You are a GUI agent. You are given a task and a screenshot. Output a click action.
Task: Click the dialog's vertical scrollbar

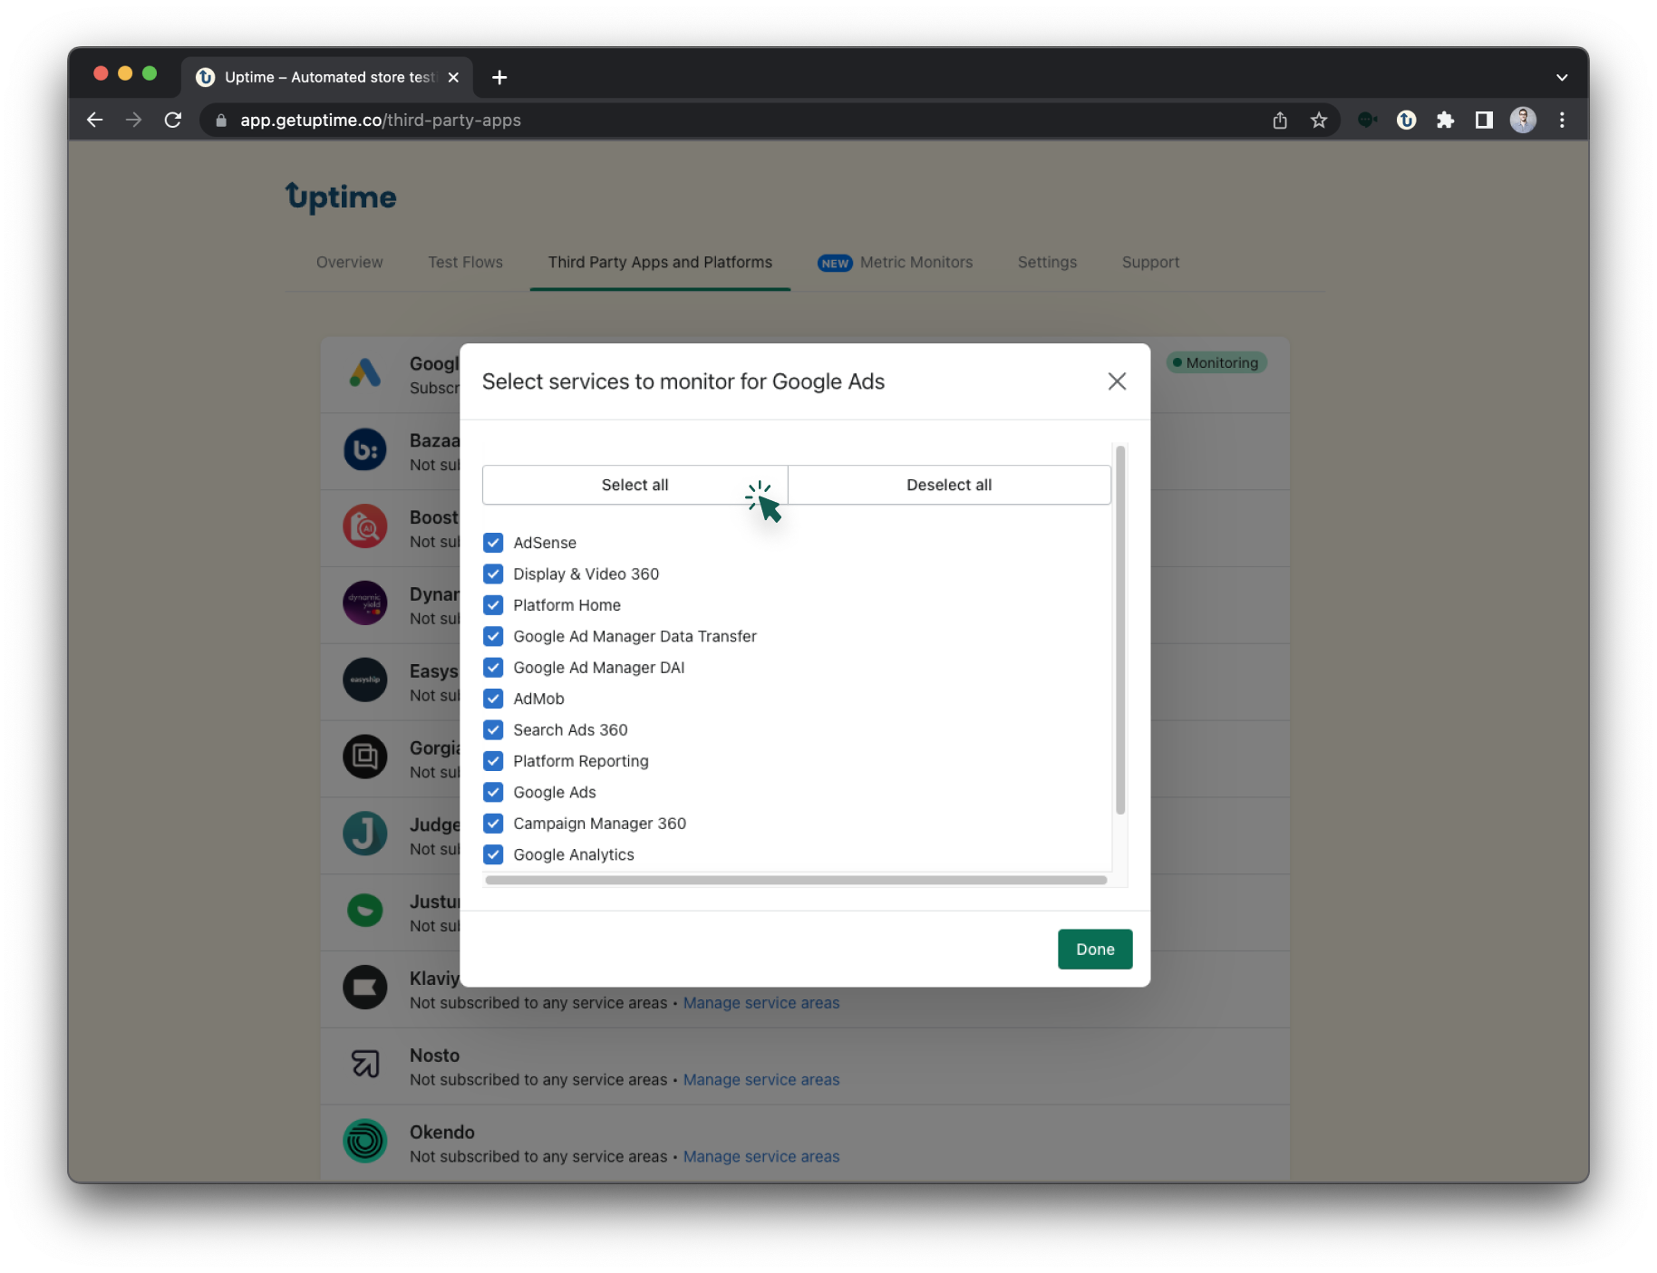[1120, 630]
